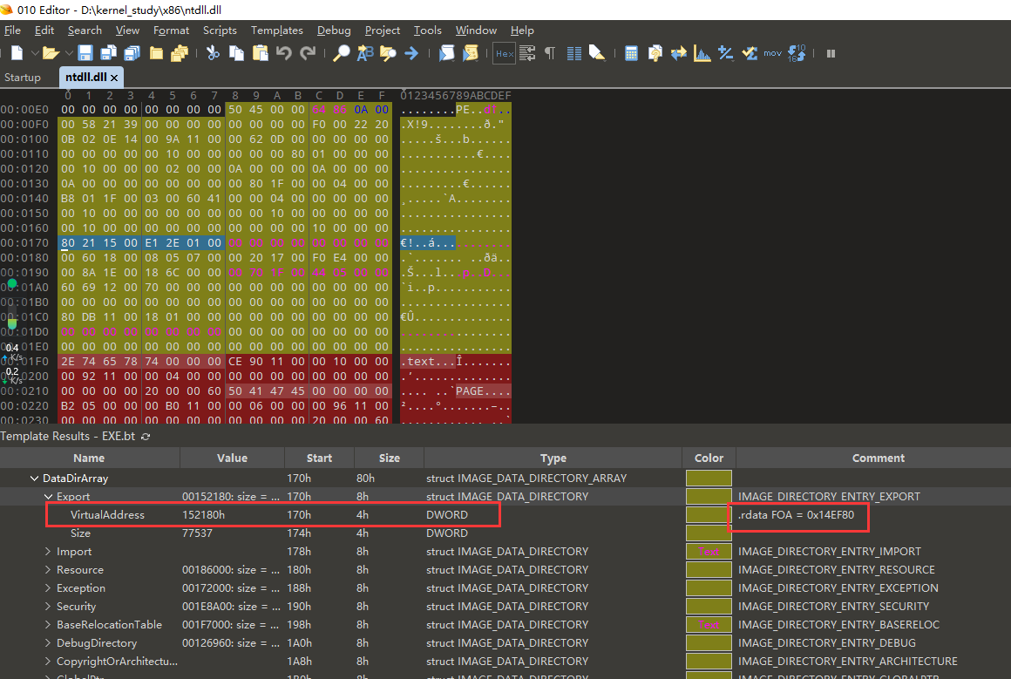
Task: Click the BaseRelocationTable row color swatch
Action: coord(709,625)
